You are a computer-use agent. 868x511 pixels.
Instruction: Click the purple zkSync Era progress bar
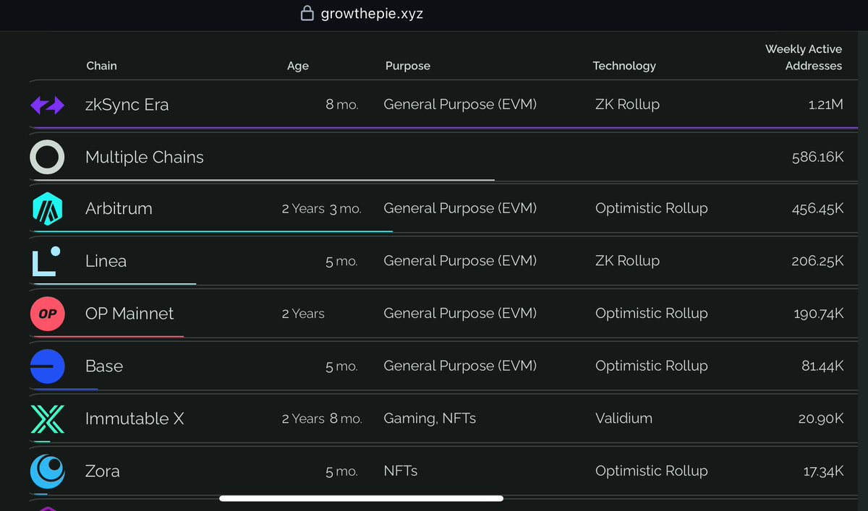pos(445,128)
